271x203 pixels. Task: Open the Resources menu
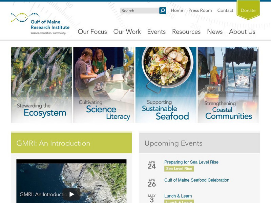[x=186, y=31]
